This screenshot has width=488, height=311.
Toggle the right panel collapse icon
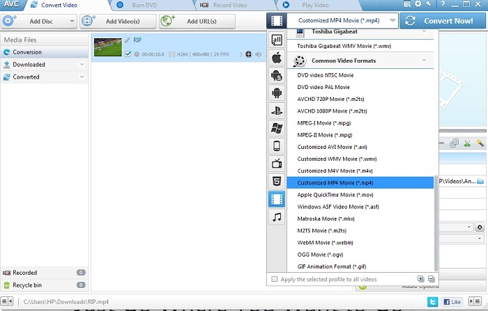pyautogui.click(x=475, y=301)
